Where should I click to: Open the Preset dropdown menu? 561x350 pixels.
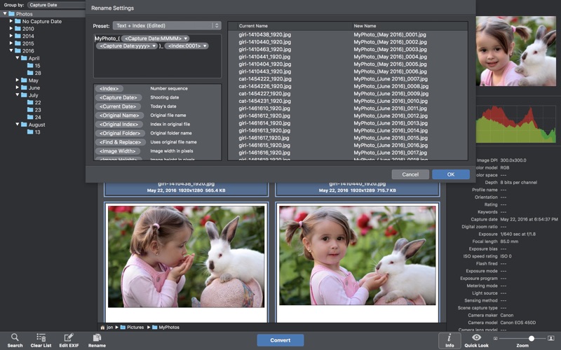pyautogui.click(x=167, y=26)
